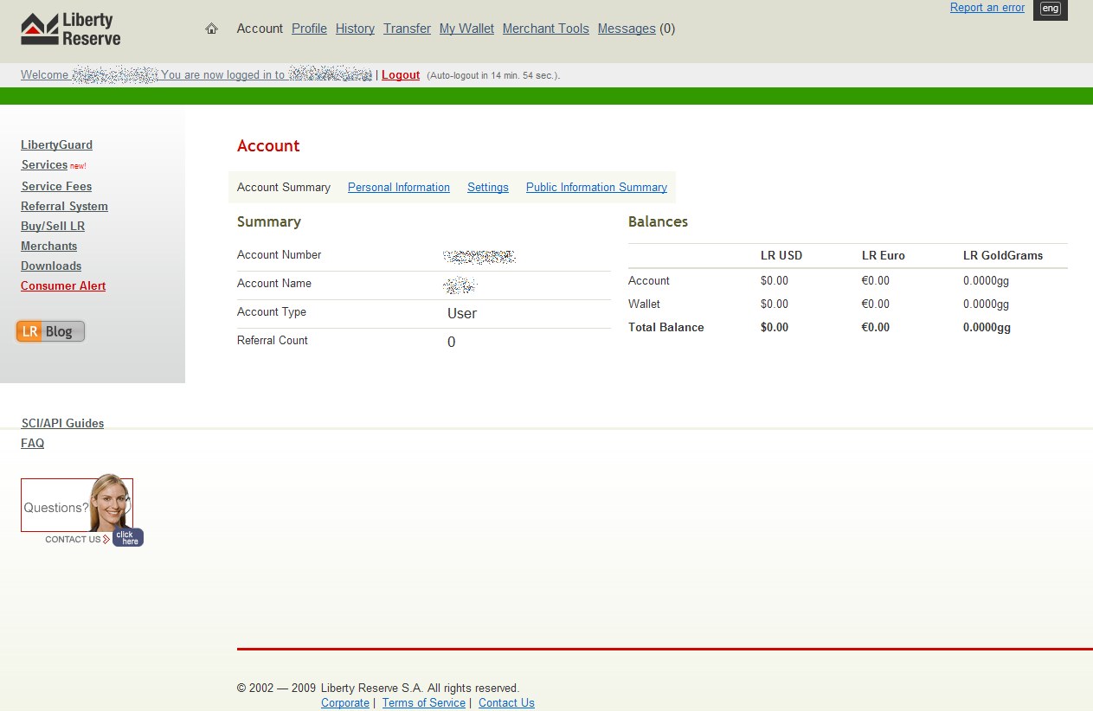This screenshot has width=1093, height=711.
Task: Click the Balances section heading
Action: pyautogui.click(x=658, y=222)
